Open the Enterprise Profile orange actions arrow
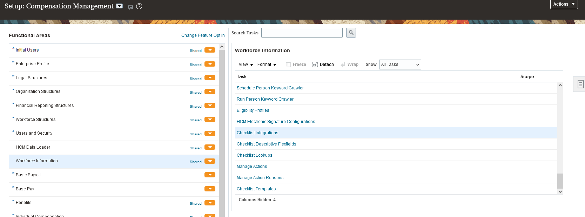This screenshot has width=585, height=217. pyautogui.click(x=210, y=64)
